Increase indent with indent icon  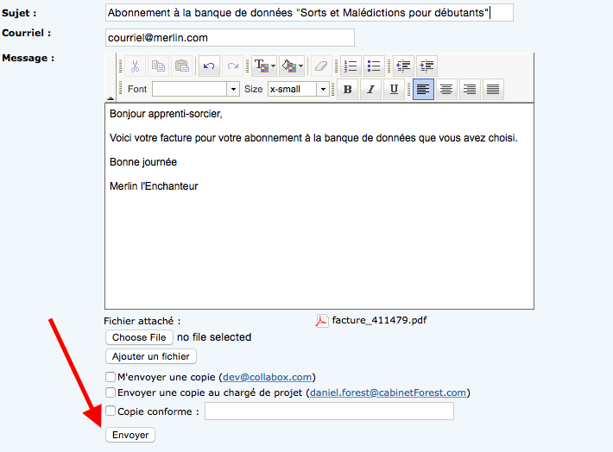427,66
